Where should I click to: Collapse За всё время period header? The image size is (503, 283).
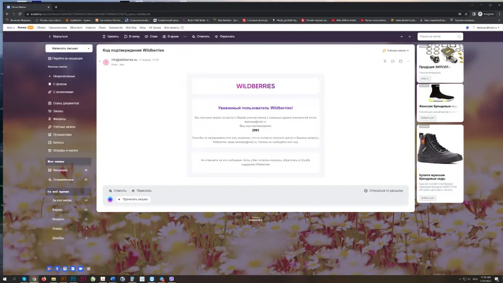[x=68, y=191]
